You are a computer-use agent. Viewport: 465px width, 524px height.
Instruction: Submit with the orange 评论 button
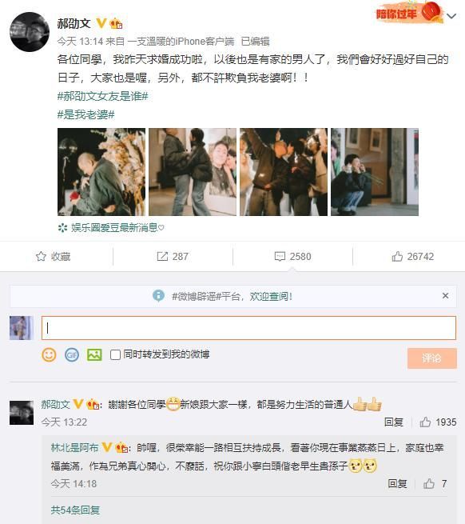[432, 358]
